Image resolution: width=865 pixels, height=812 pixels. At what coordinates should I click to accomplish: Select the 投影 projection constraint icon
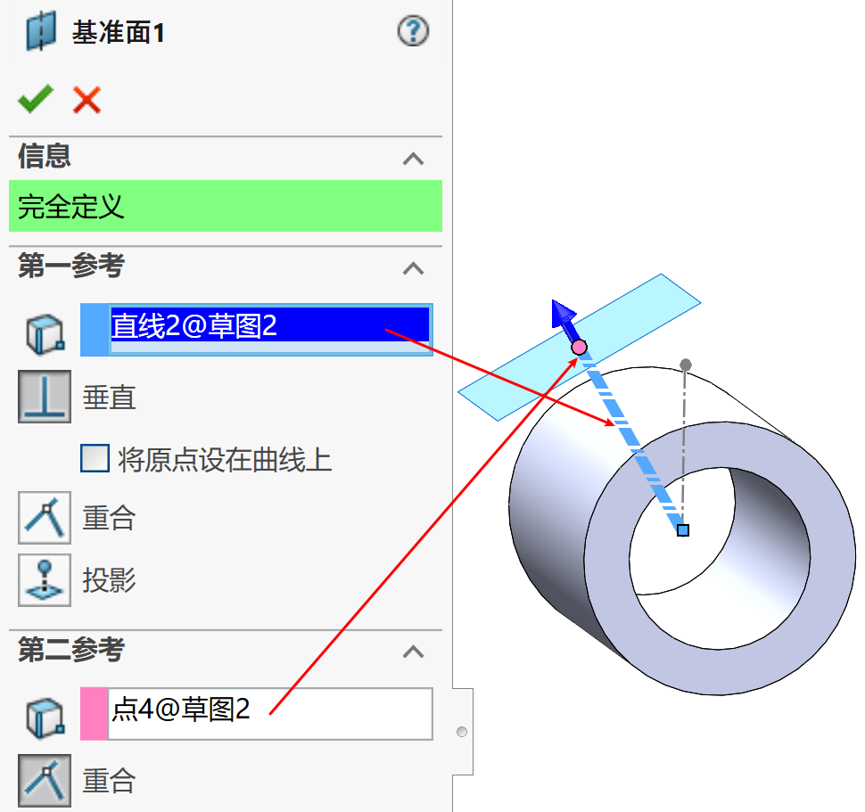(x=45, y=580)
